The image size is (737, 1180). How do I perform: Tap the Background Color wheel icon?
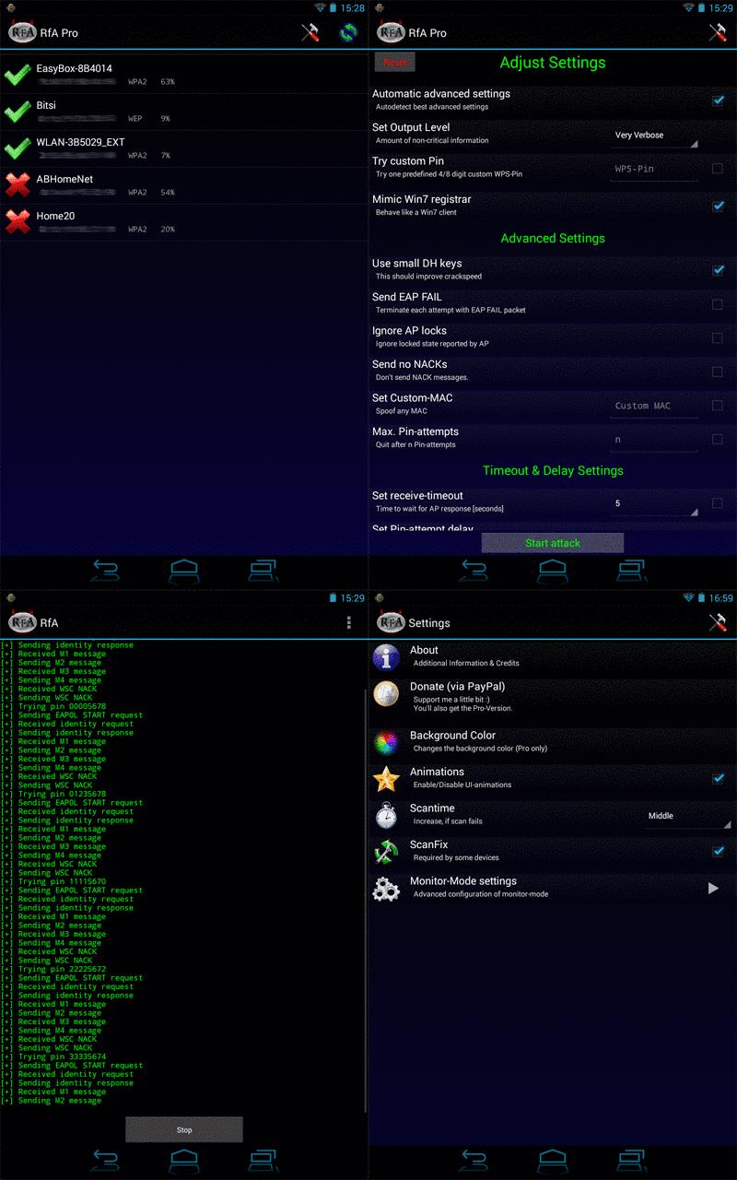386,742
